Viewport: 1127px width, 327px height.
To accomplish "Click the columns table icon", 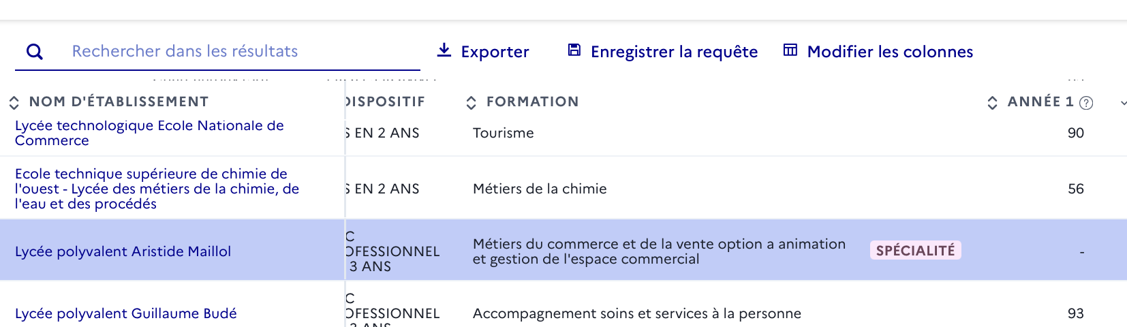I will click(x=790, y=50).
